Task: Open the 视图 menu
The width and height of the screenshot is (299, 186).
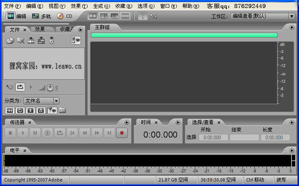Action: (x=57, y=6)
